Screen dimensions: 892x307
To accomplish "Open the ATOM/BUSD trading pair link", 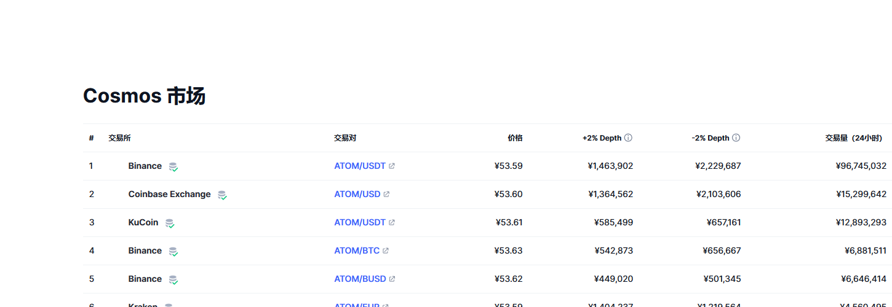I will 360,279.
